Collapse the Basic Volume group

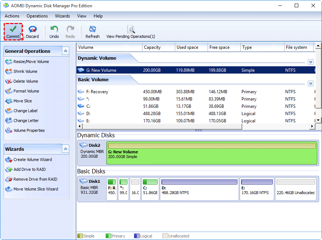(310, 83)
